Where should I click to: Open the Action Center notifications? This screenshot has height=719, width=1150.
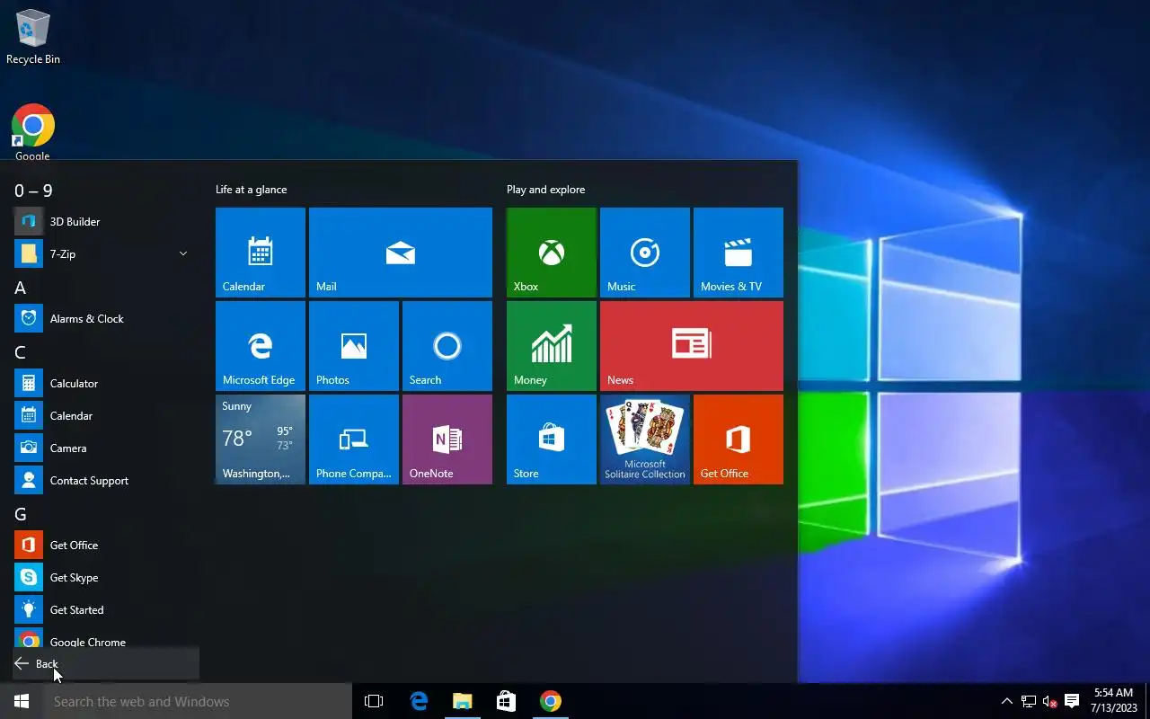click(x=1072, y=701)
